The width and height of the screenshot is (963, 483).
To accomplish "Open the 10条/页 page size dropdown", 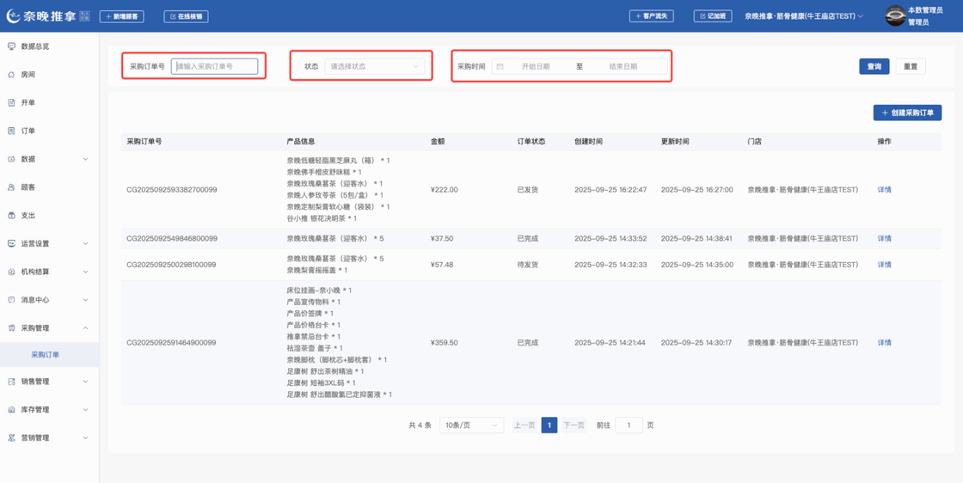I will tap(472, 425).
